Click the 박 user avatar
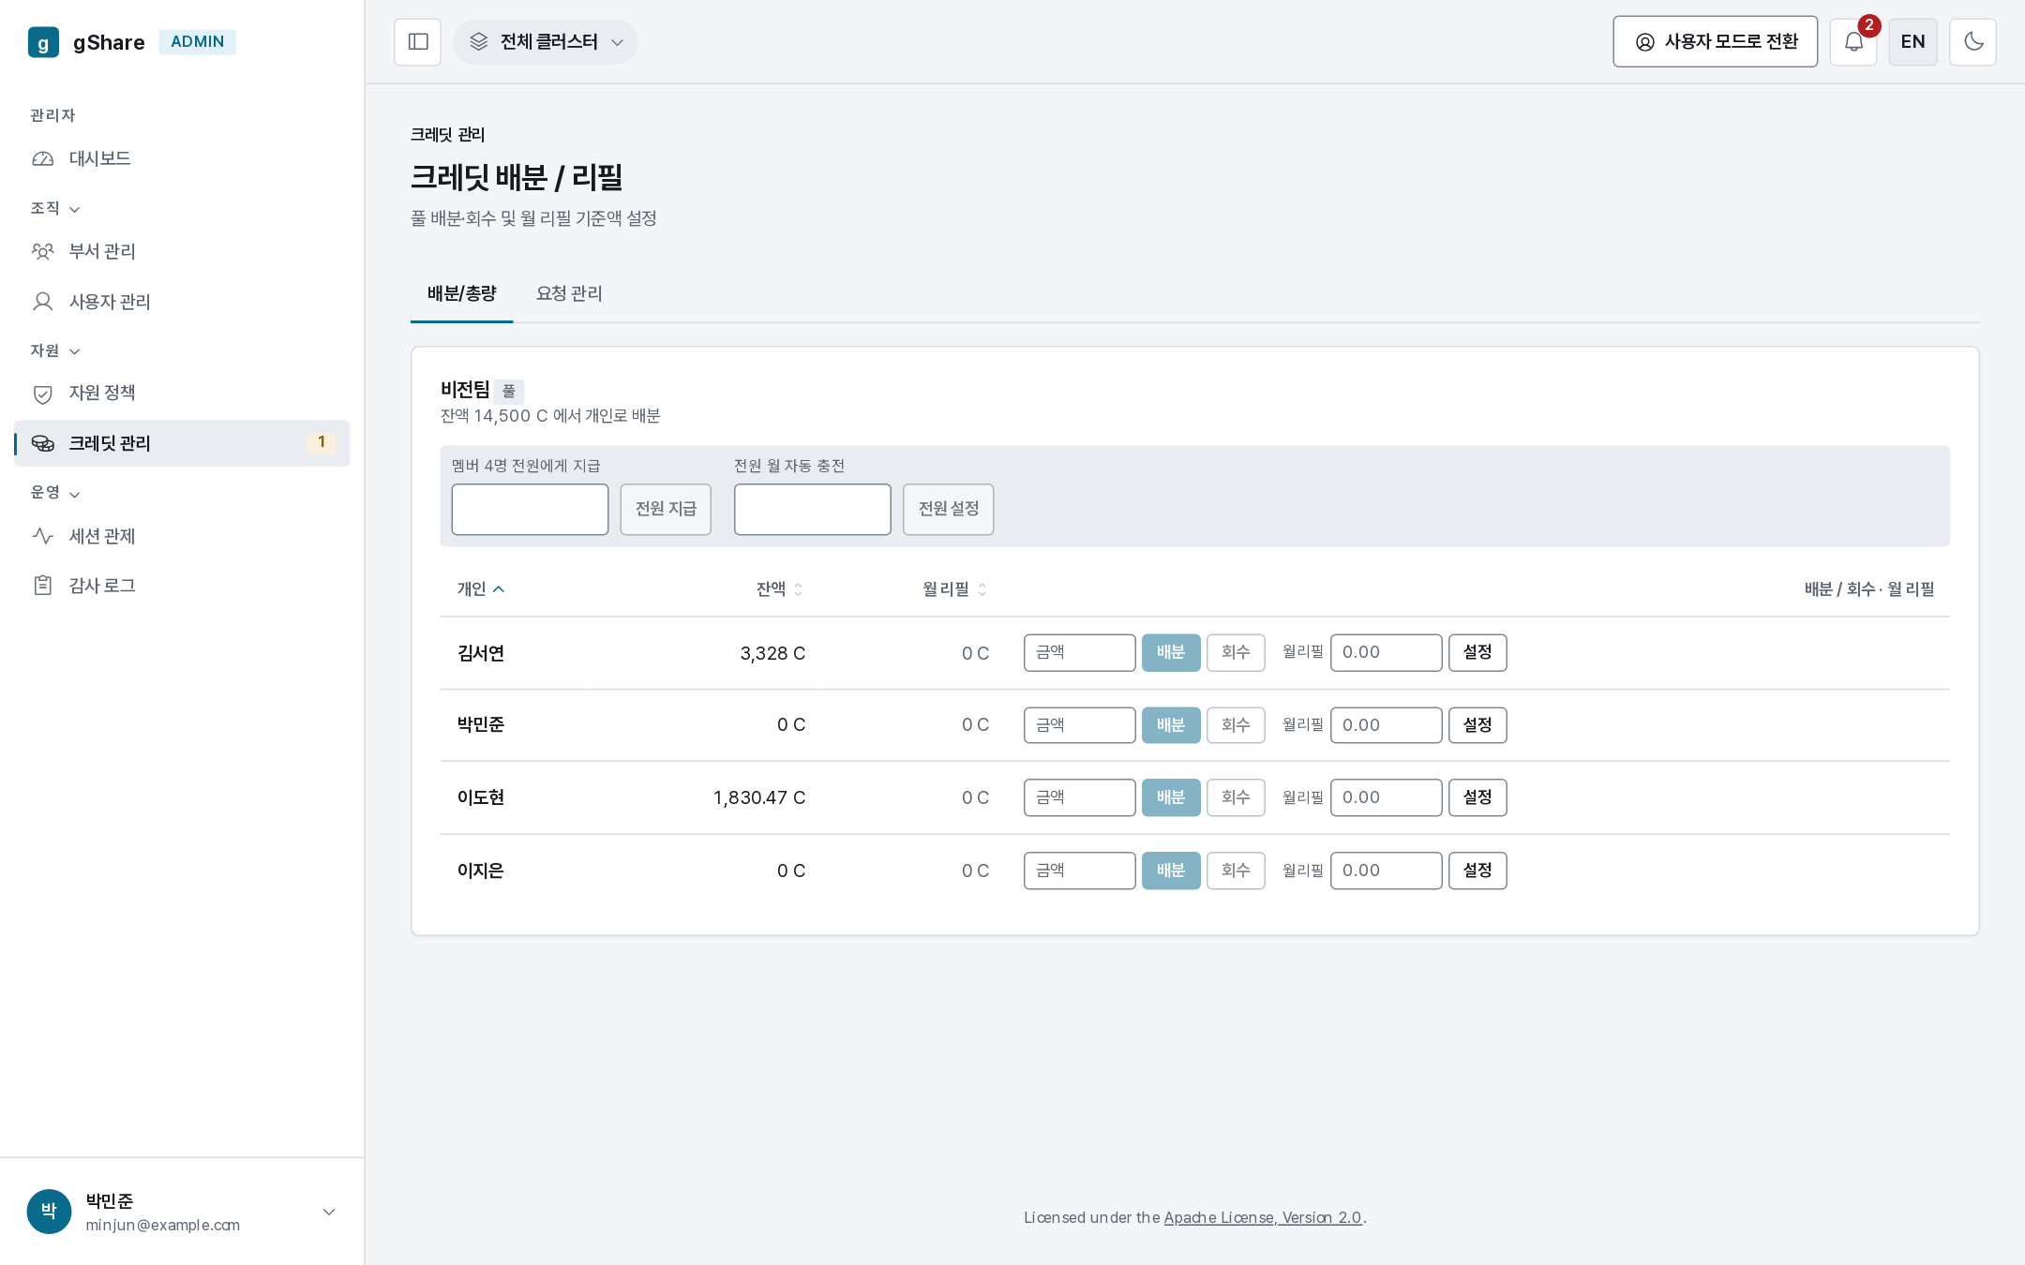 (49, 1212)
